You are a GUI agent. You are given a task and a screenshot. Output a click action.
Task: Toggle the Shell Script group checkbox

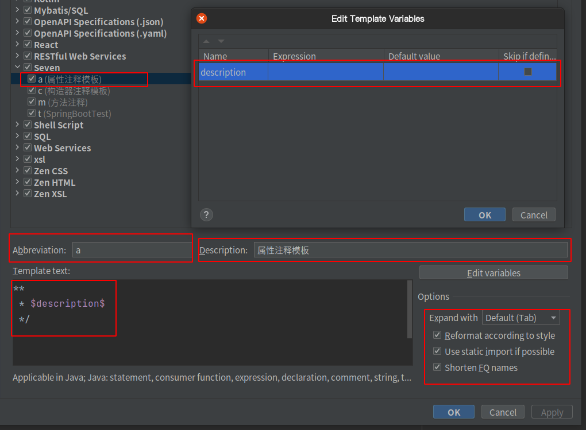(28, 125)
